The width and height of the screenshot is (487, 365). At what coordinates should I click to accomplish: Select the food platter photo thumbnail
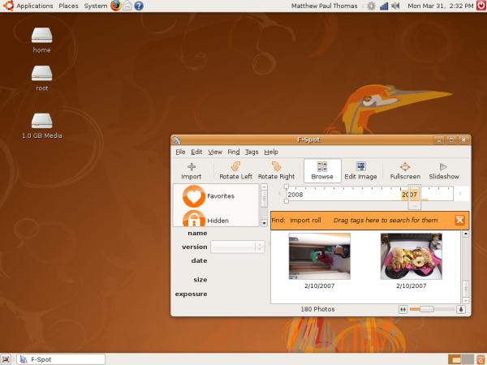tap(411, 256)
